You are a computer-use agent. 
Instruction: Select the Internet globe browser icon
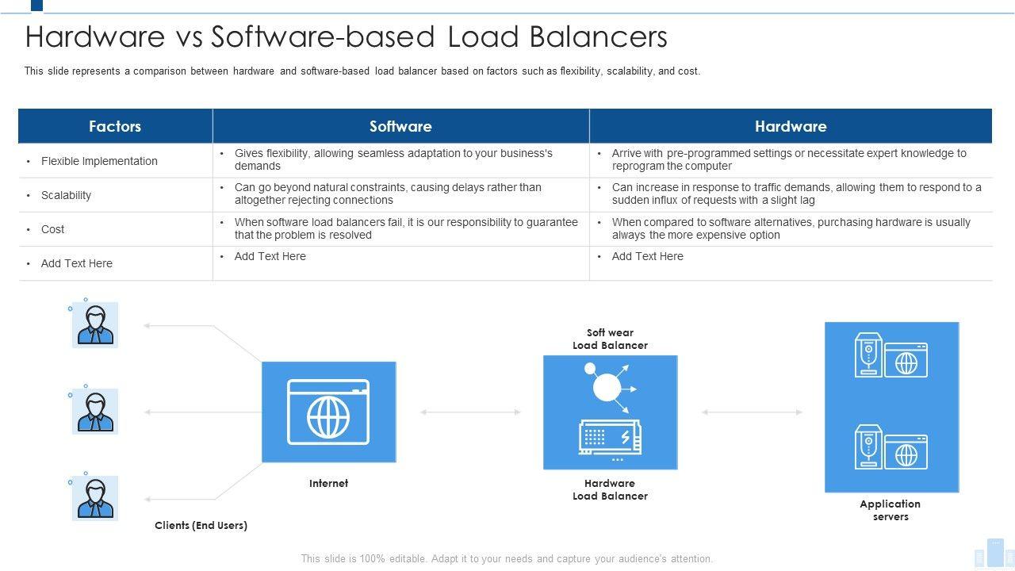click(x=328, y=412)
